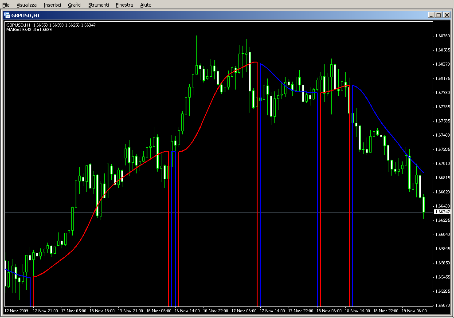Click time axis label 13 Nov 05:00

(74, 311)
